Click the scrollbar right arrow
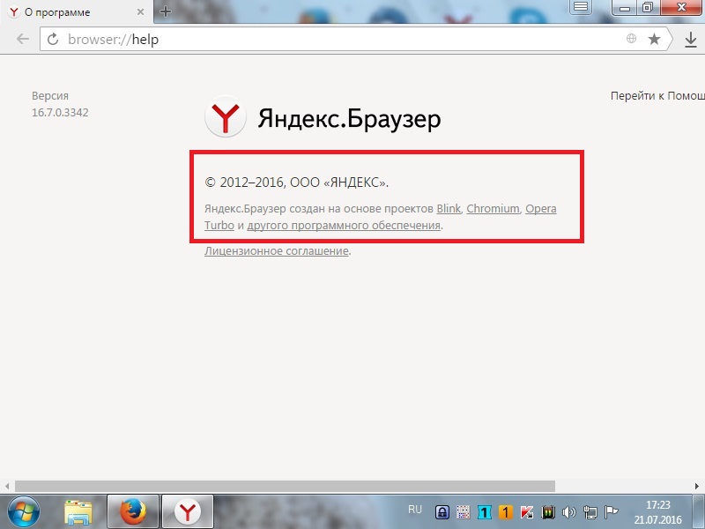Image resolution: width=705 pixels, height=529 pixels. pos(697,487)
